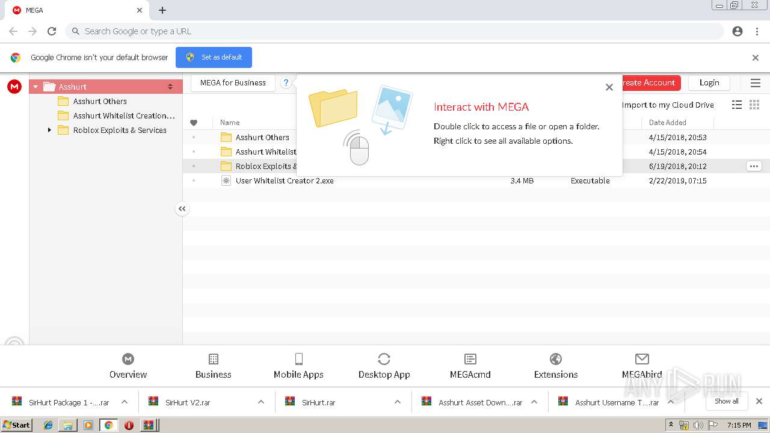This screenshot has width=770, height=433.
Task: Collapse the Asshurt root tree node
Action: coord(35,87)
